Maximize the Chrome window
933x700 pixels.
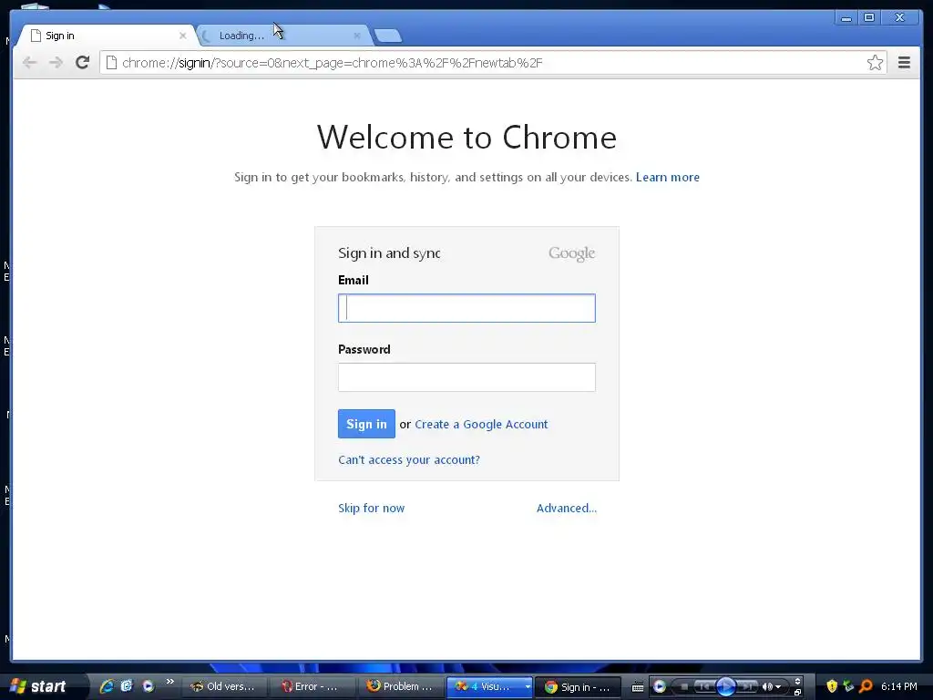[x=868, y=18]
